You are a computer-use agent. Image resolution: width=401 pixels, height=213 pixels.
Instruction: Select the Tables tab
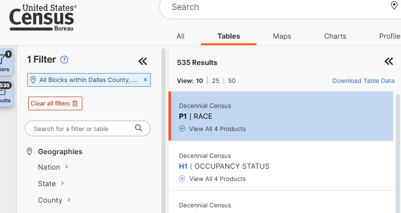tap(229, 36)
